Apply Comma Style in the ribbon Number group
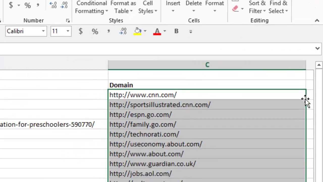323x182 pixels. pyautogui.click(x=38, y=5)
